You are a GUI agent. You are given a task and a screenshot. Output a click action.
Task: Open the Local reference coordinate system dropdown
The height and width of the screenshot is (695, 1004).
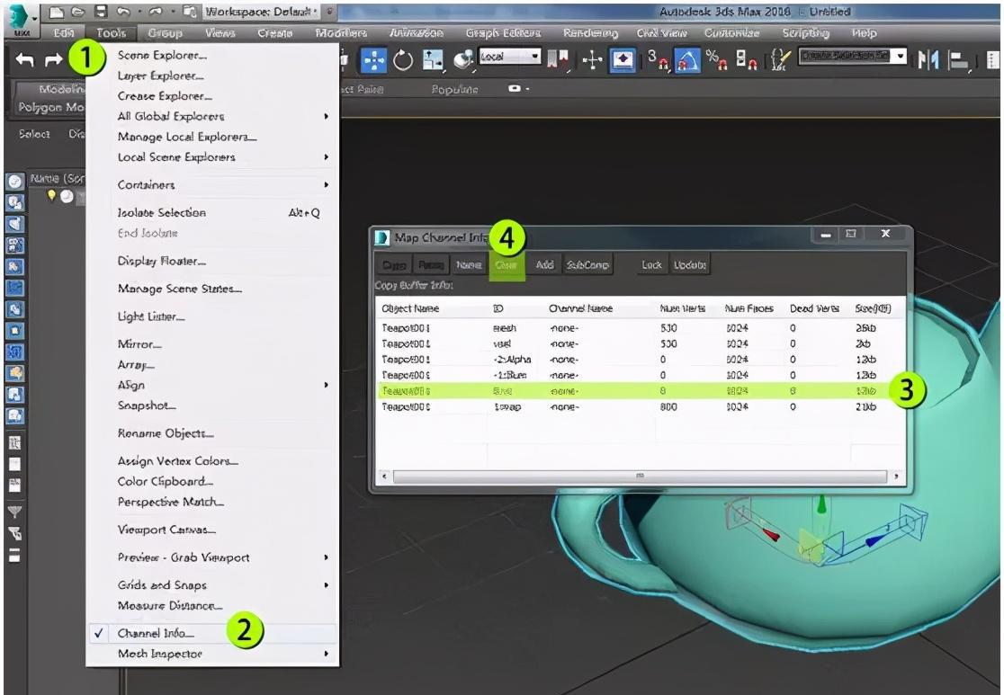click(x=510, y=57)
